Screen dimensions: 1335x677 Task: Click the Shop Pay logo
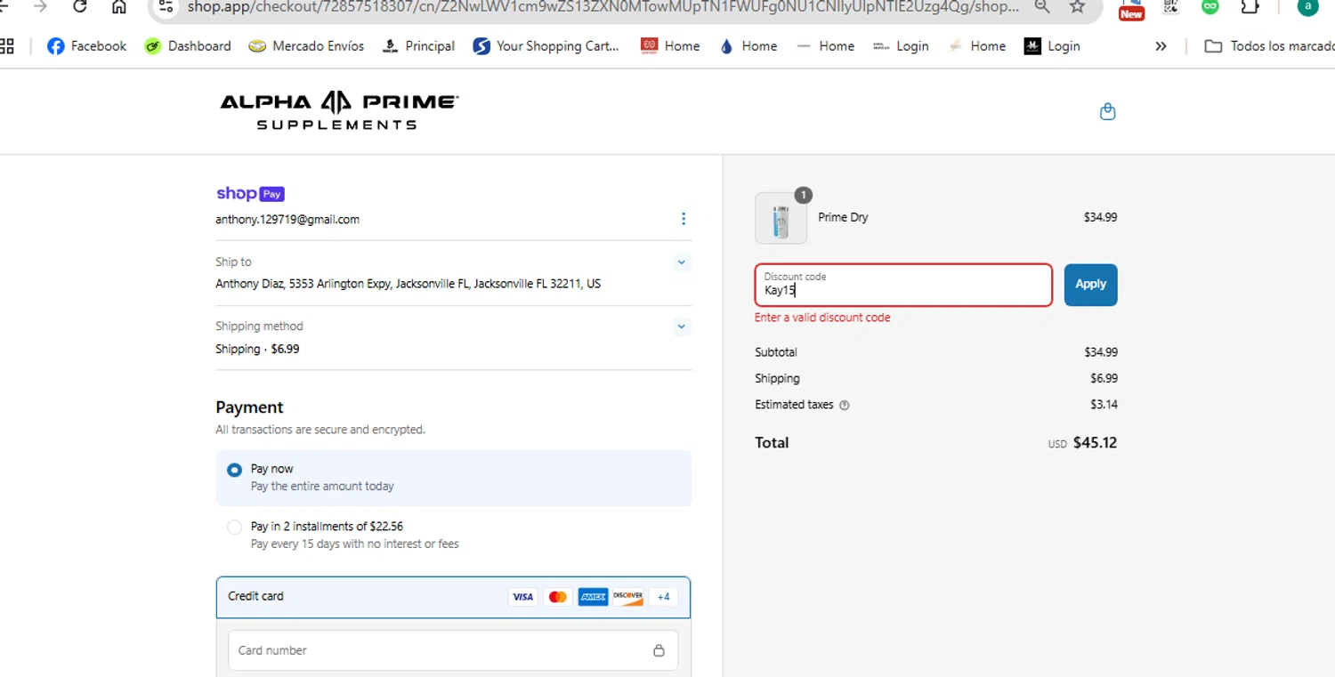coord(250,193)
